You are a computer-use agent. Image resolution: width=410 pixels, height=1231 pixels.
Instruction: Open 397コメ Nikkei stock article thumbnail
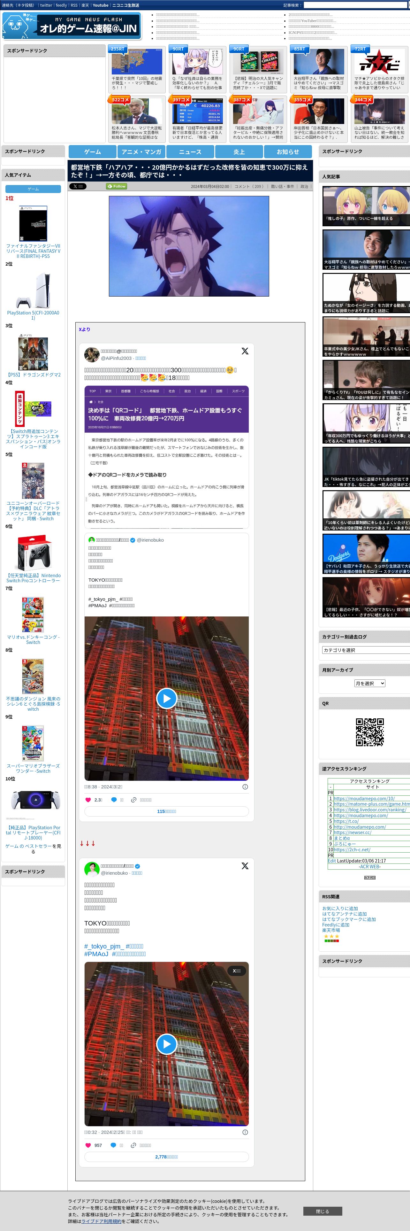[x=197, y=111]
